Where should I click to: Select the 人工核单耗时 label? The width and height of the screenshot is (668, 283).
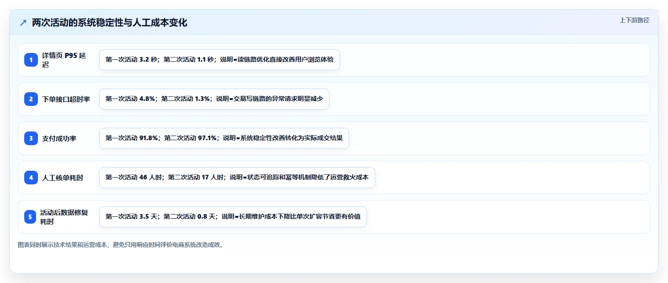click(63, 178)
